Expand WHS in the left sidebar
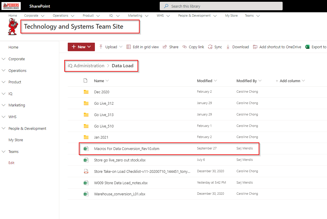The height and width of the screenshot is (219, 327). [4, 117]
